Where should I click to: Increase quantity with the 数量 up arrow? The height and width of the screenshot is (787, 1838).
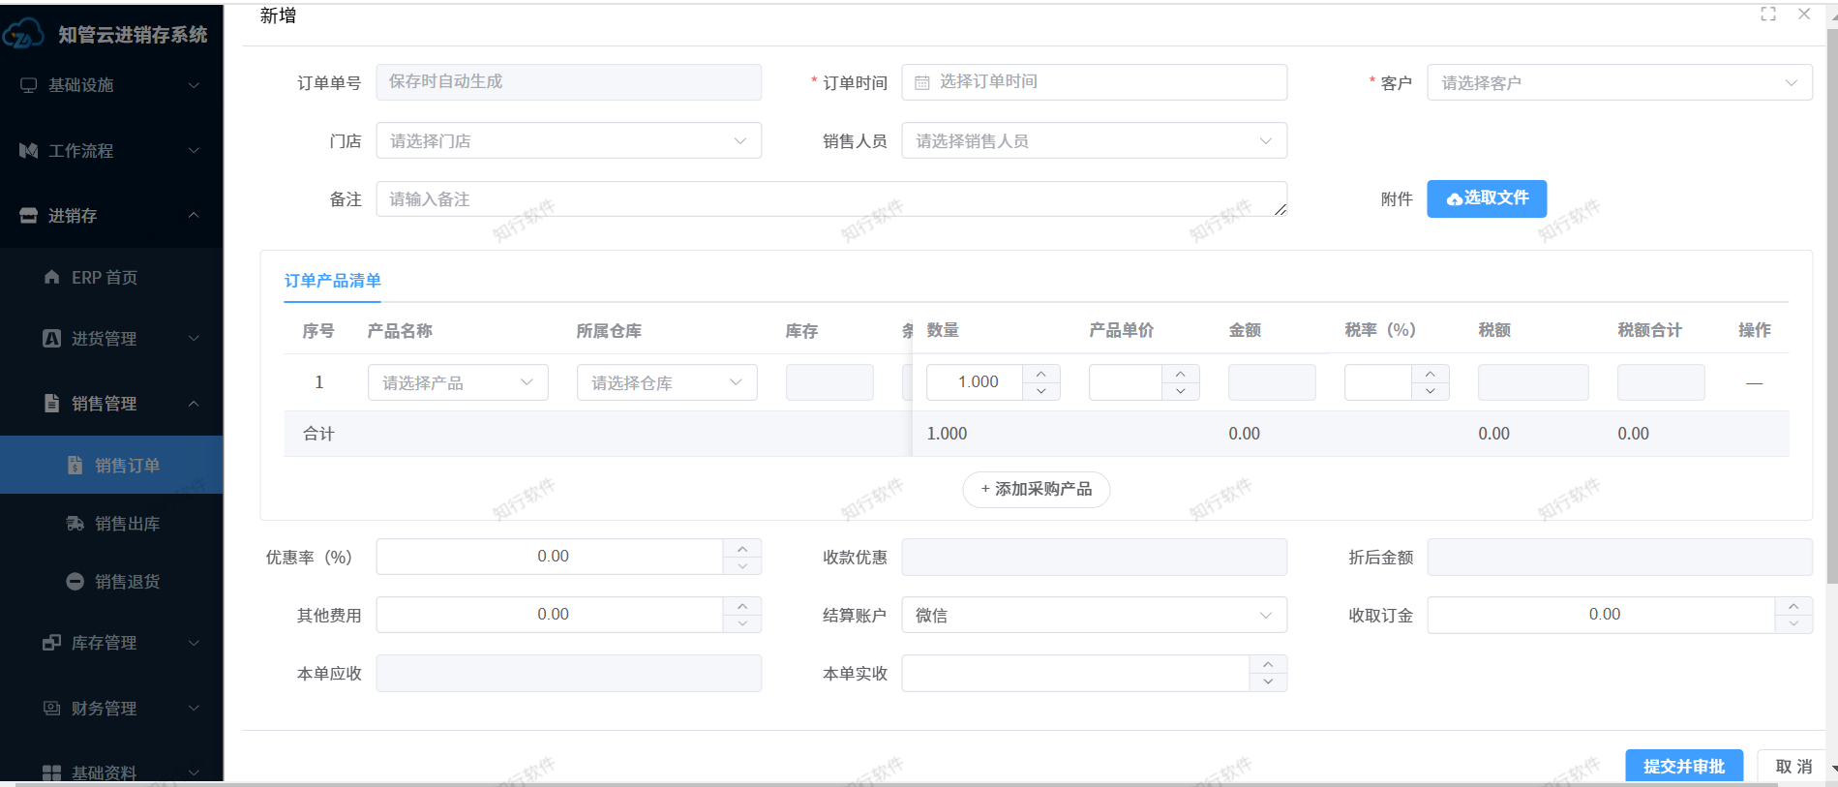pyautogui.click(x=1040, y=374)
